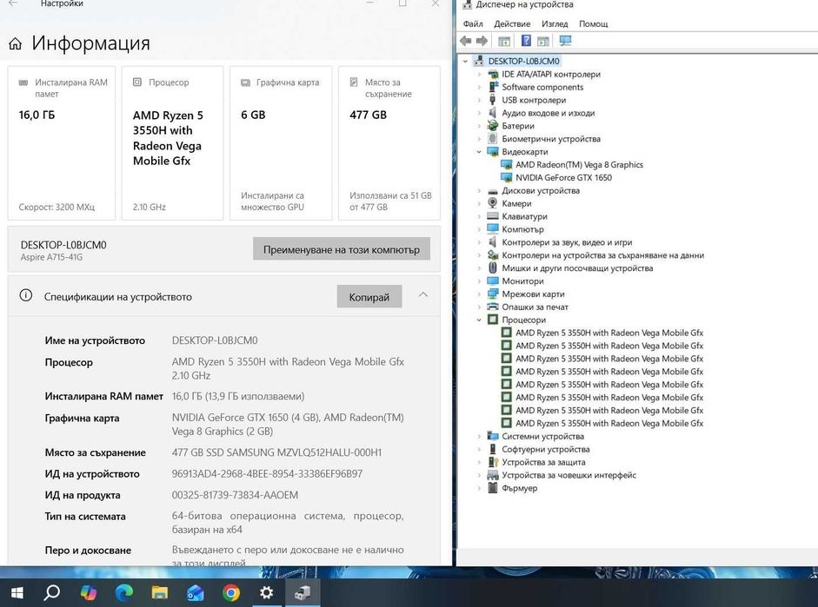
Task: Open the Помощ menu
Action: click(593, 23)
